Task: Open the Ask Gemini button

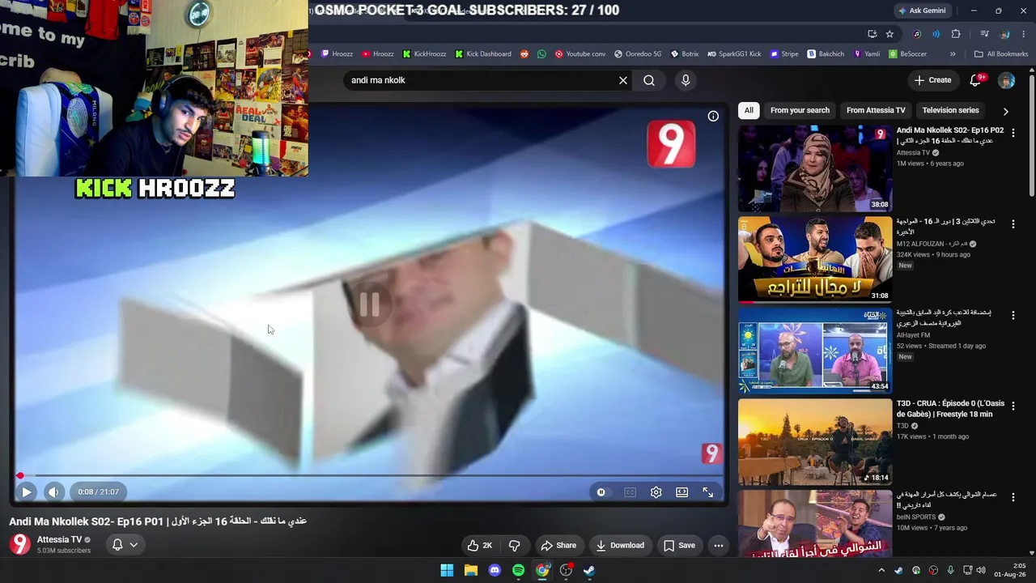Action: point(921,11)
